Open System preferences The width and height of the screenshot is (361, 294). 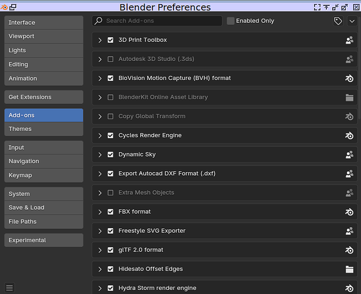[44, 194]
